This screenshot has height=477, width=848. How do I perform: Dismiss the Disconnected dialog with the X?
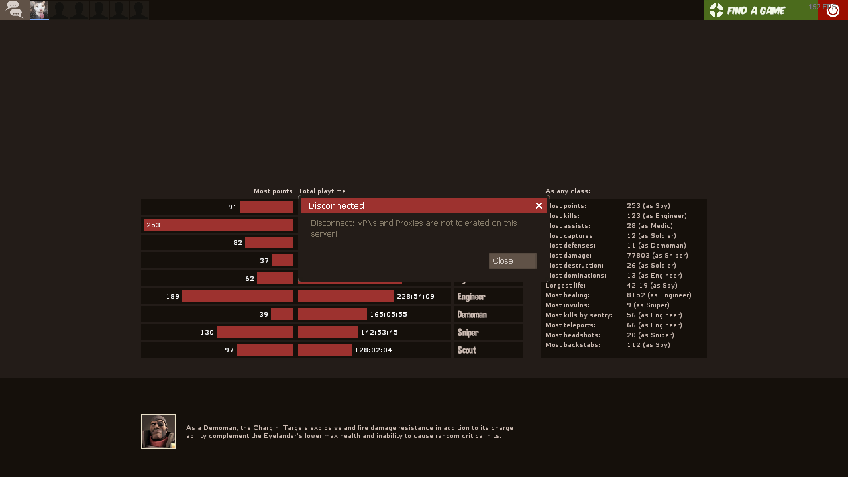[x=539, y=206]
